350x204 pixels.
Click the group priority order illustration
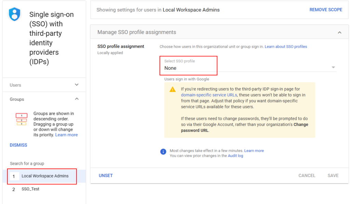tap(21, 120)
